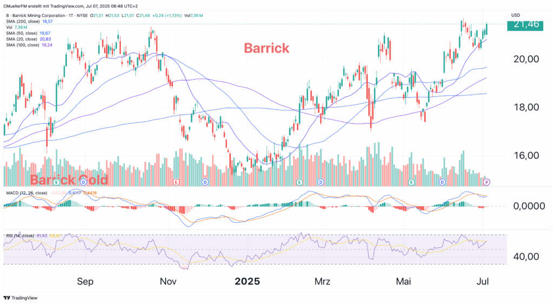Click the TradingView logo at the bottom
The image size is (554, 304).
(x=20, y=298)
